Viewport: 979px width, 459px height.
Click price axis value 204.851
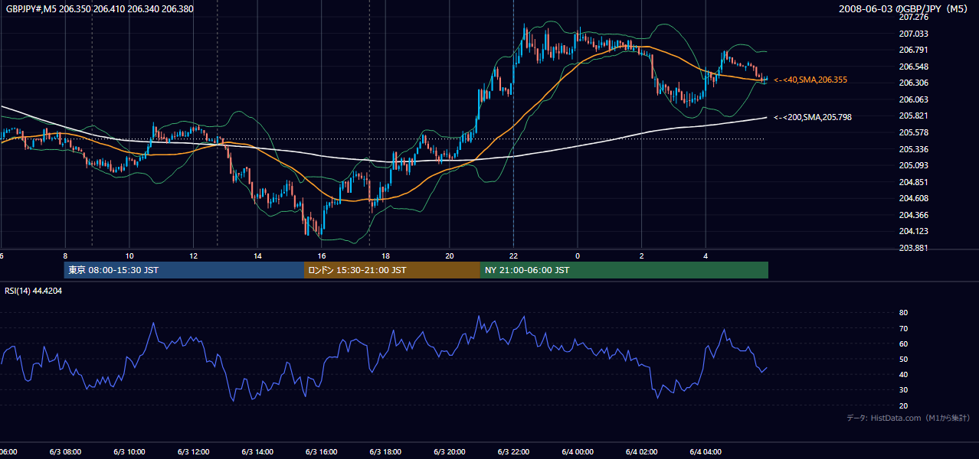tap(914, 182)
